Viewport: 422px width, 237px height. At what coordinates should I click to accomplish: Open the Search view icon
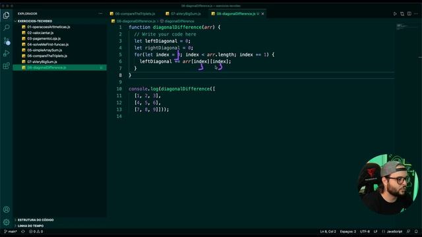click(x=7, y=28)
